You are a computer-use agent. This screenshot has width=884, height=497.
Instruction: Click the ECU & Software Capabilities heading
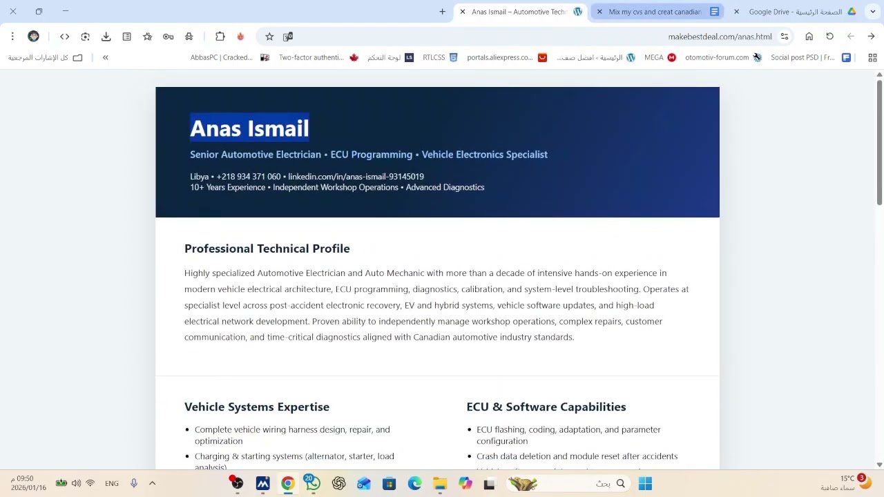[546, 407]
